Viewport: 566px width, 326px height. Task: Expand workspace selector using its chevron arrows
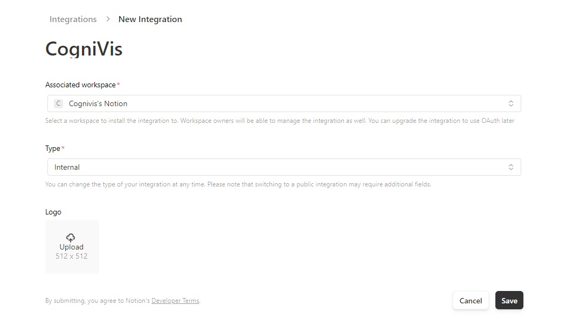pos(510,103)
